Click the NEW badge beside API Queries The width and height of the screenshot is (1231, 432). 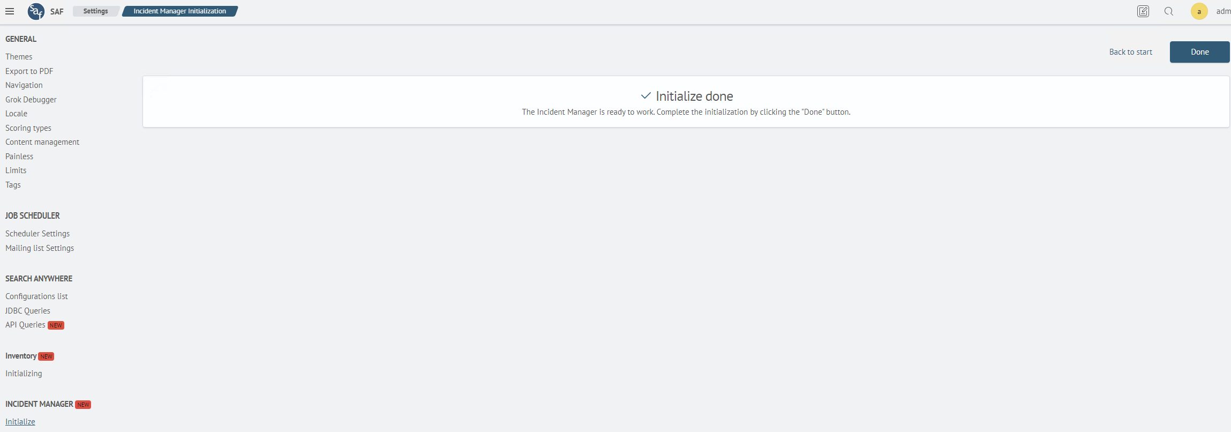pyautogui.click(x=56, y=325)
